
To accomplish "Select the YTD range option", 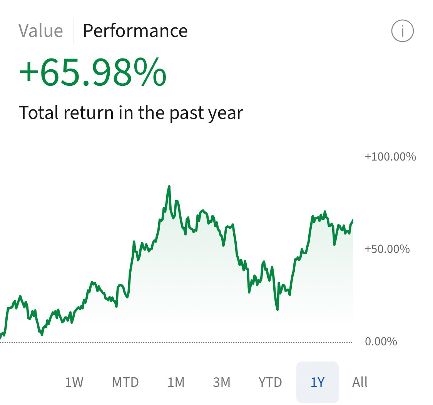I will tap(270, 382).
